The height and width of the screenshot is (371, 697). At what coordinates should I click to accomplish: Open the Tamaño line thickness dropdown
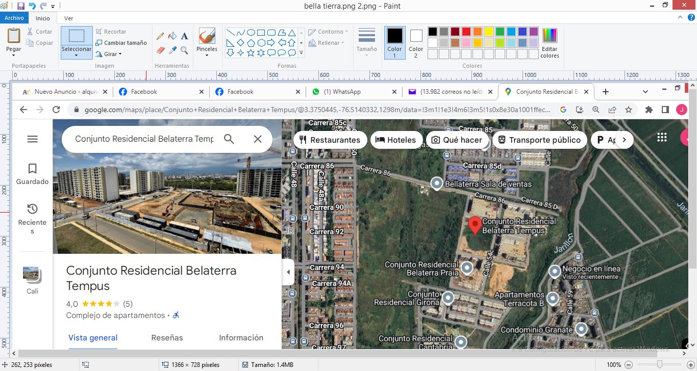coord(367,42)
